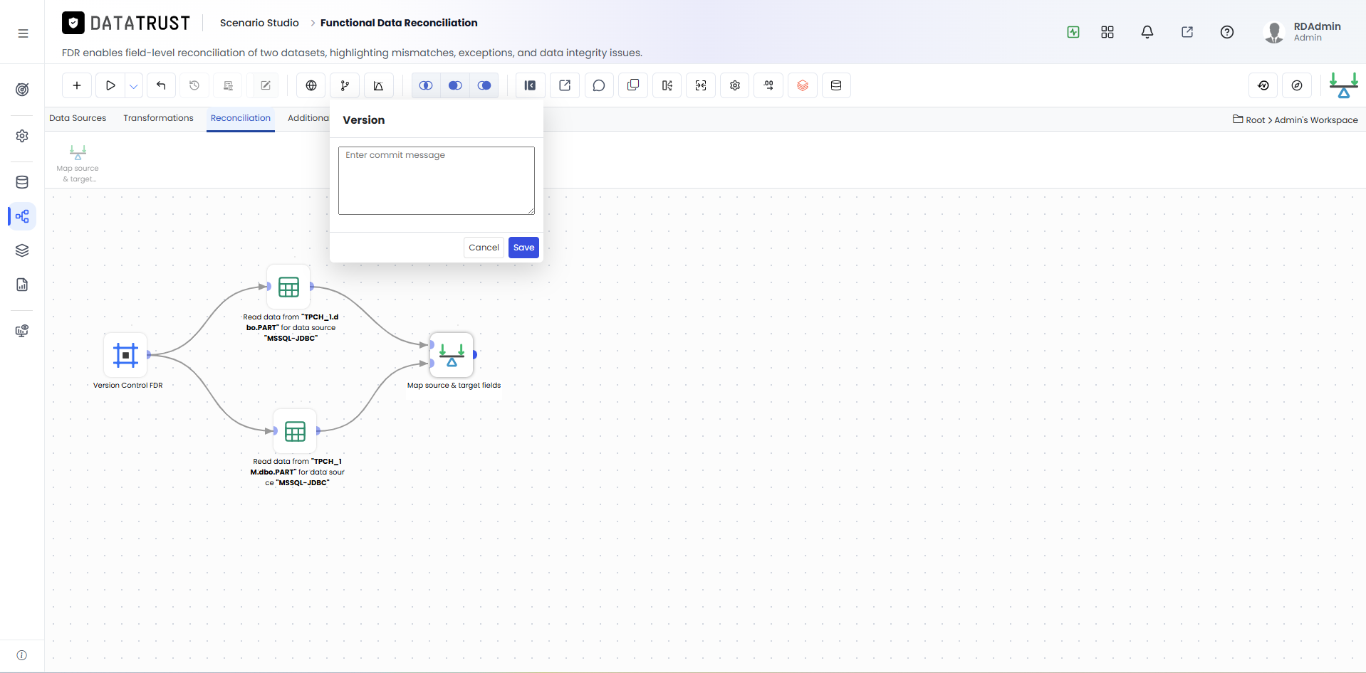Click the version restore icon near top right
The image size is (1366, 673).
coord(1263,85)
